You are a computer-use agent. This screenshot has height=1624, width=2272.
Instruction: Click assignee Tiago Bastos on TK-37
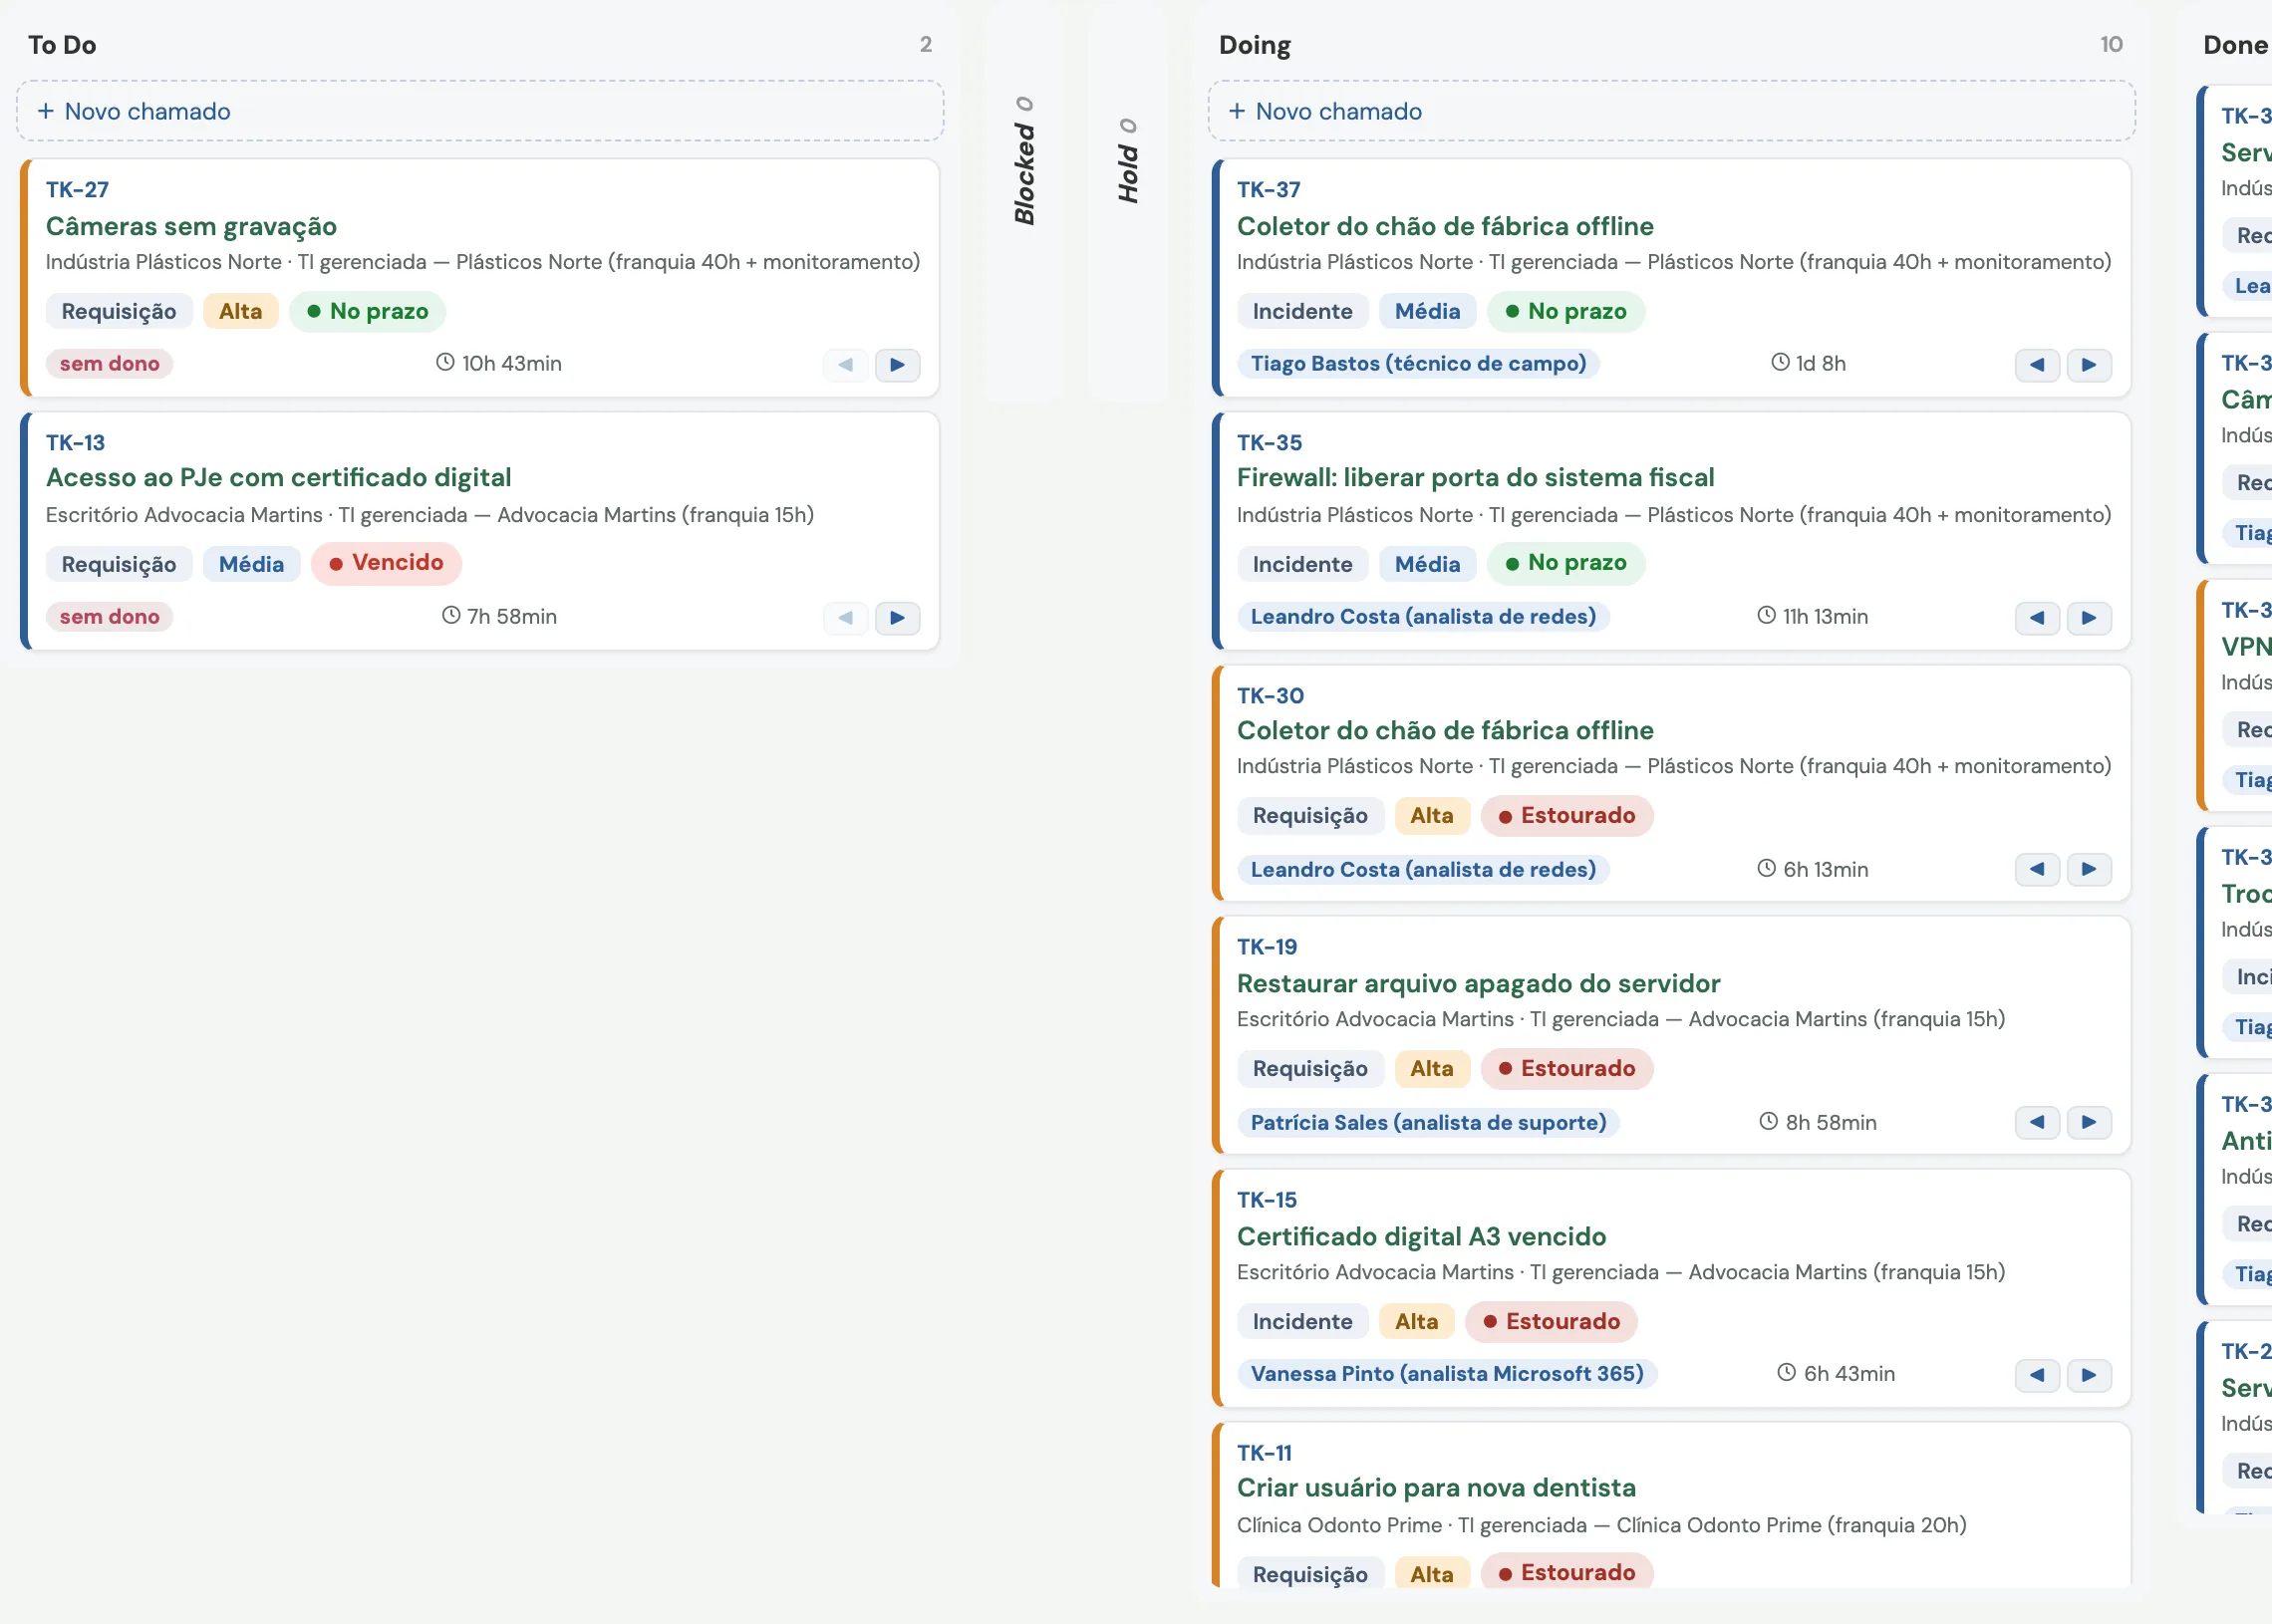[x=1418, y=364]
